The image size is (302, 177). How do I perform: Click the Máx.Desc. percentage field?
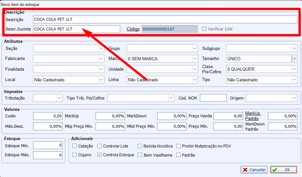point(48,126)
